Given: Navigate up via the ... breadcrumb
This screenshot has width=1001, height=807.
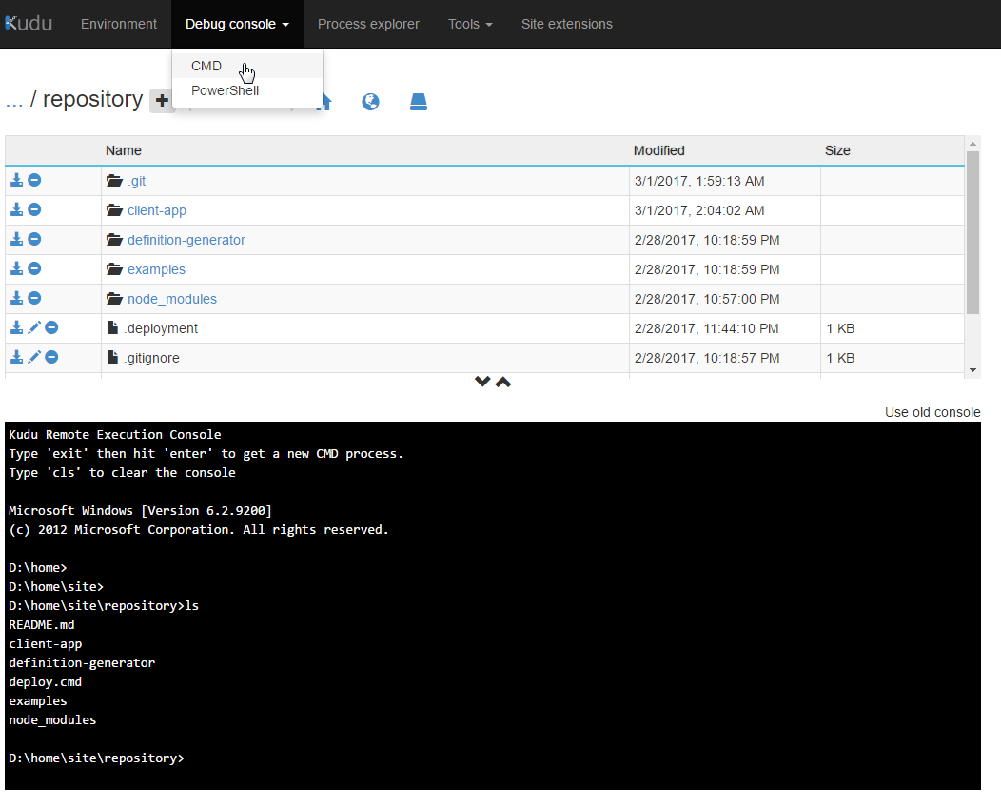Looking at the screenshot, I should [x=14, y=100].
